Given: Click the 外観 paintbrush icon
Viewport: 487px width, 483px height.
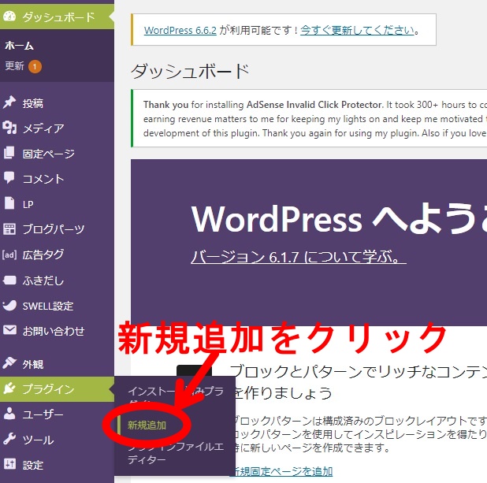Looking at the screenshot, I should [10, 364].
